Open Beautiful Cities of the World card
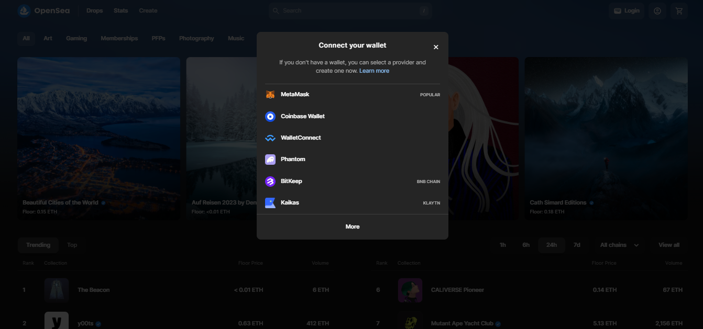This screenshot has width=703, height=329. pos(98,138)
